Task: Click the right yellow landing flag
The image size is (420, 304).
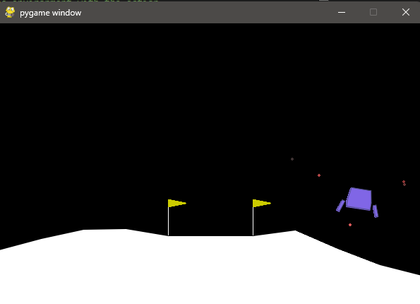Action: (261, 203)
